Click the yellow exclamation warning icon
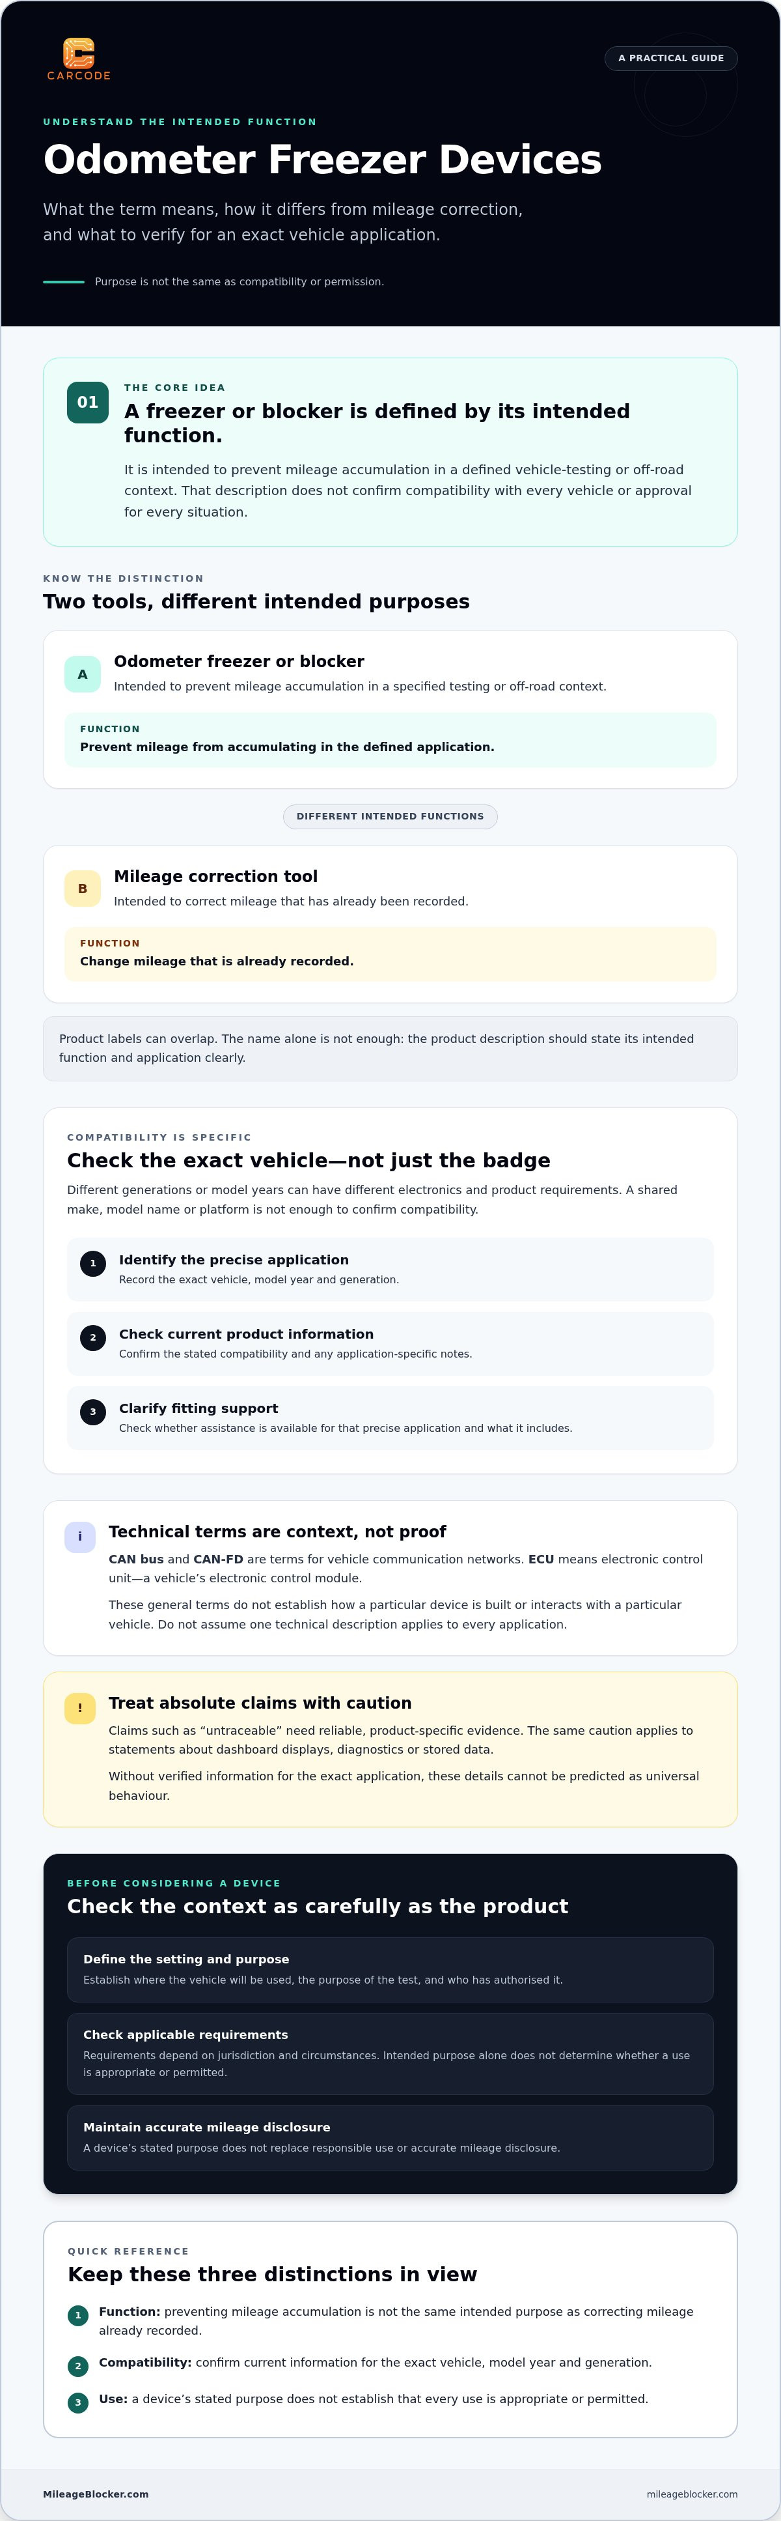 (x=80, y=1708)
